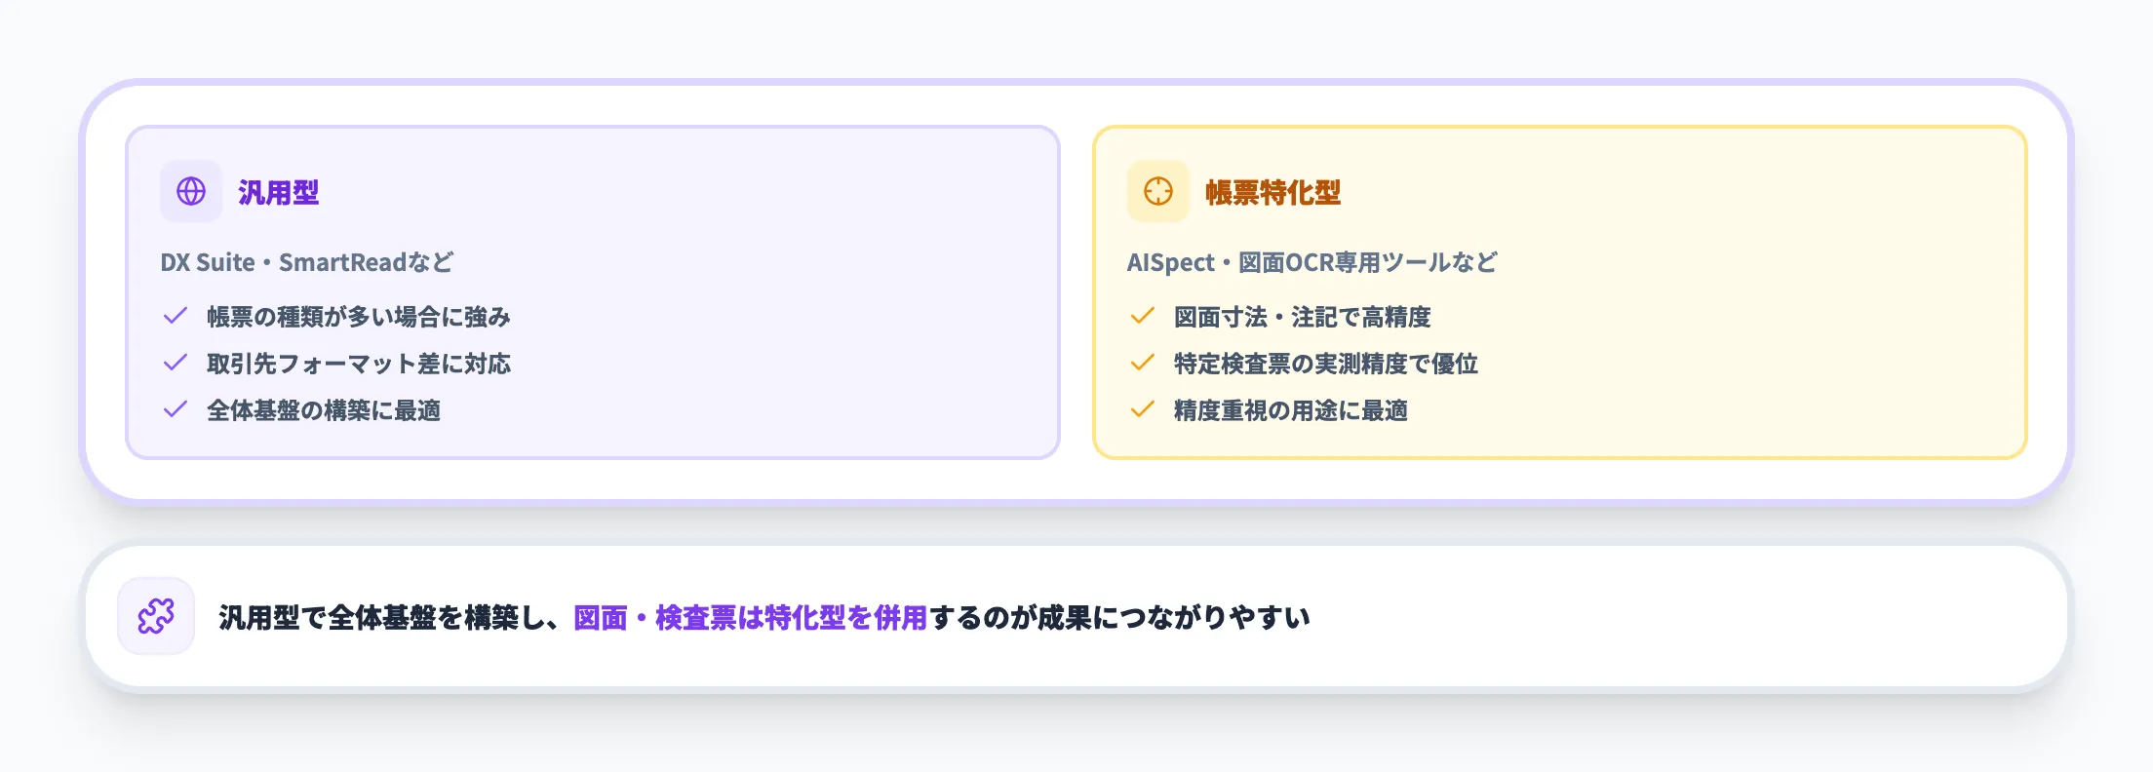Click the orange checkmark beside 図面寸法・注記で高精度
This screenshot has width=2153, height=772.
click(x=1142, y=316)
